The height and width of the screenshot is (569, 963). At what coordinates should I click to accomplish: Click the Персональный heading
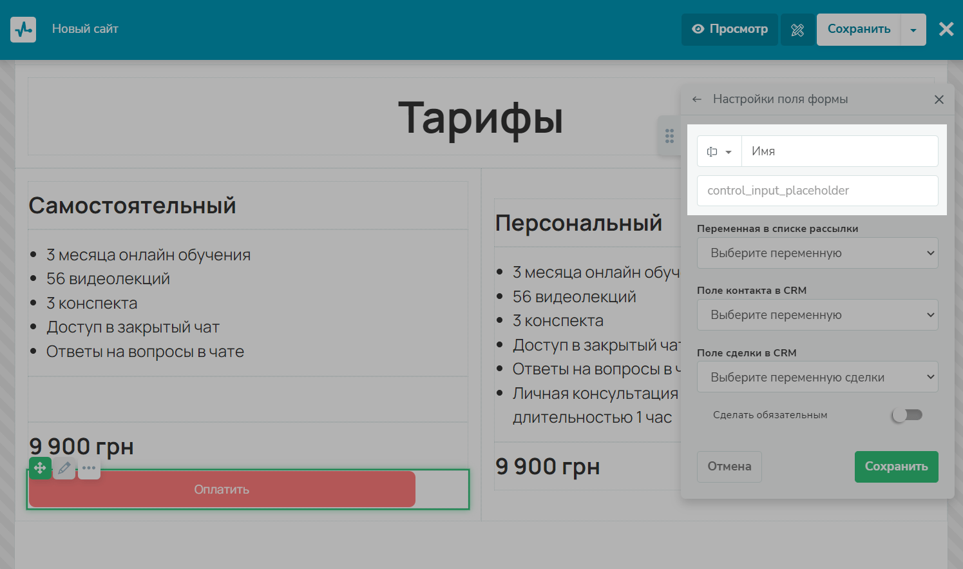[x=578, y=223]
